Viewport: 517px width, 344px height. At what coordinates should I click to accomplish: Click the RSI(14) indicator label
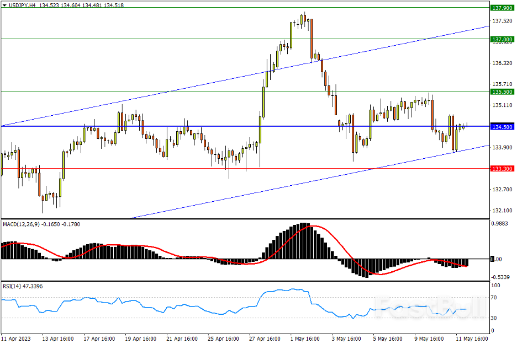(x=13, y=286)
